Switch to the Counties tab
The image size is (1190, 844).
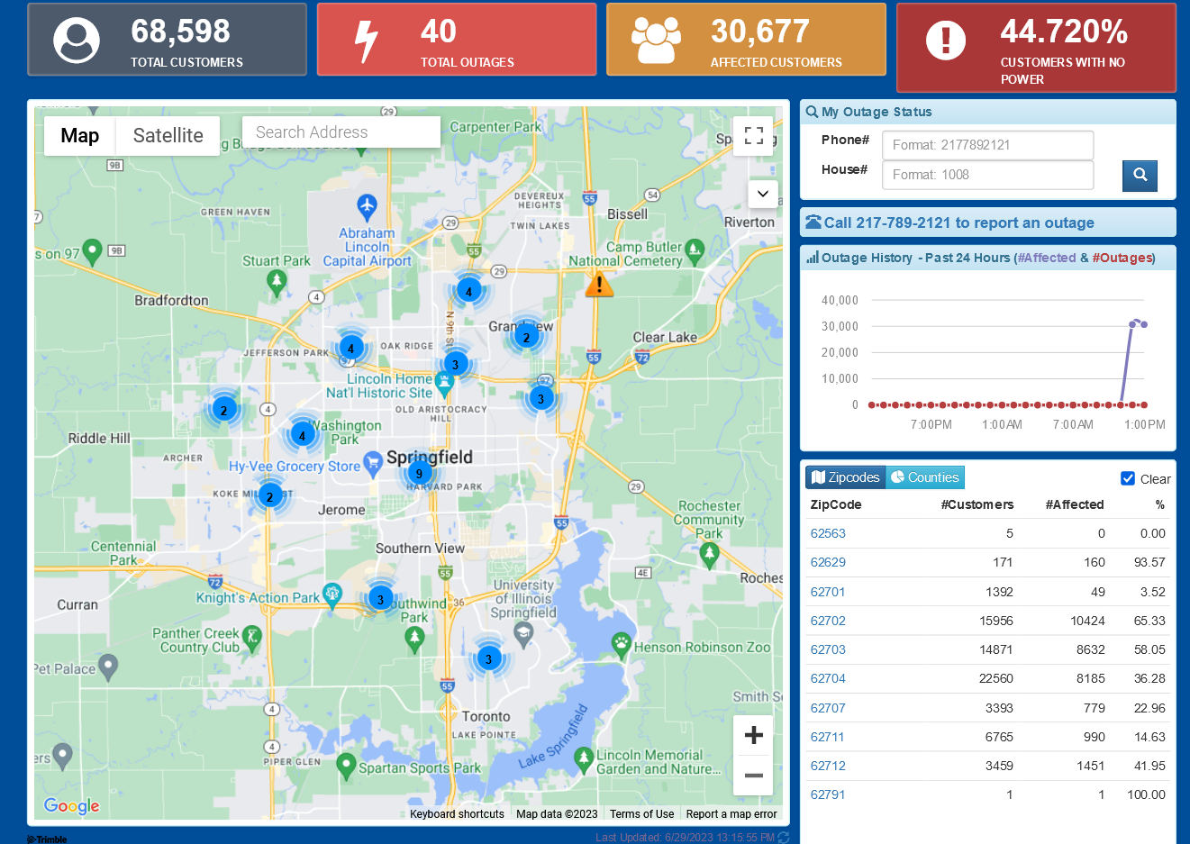[925, 477]
